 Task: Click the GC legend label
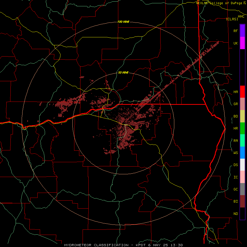[235, 189]
